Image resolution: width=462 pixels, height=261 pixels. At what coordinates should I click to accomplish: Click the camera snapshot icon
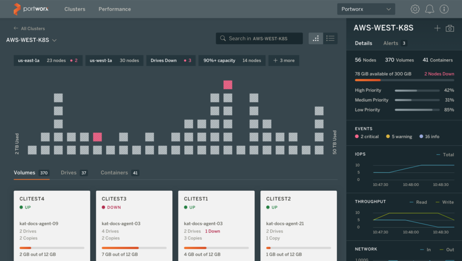point(449,28)
